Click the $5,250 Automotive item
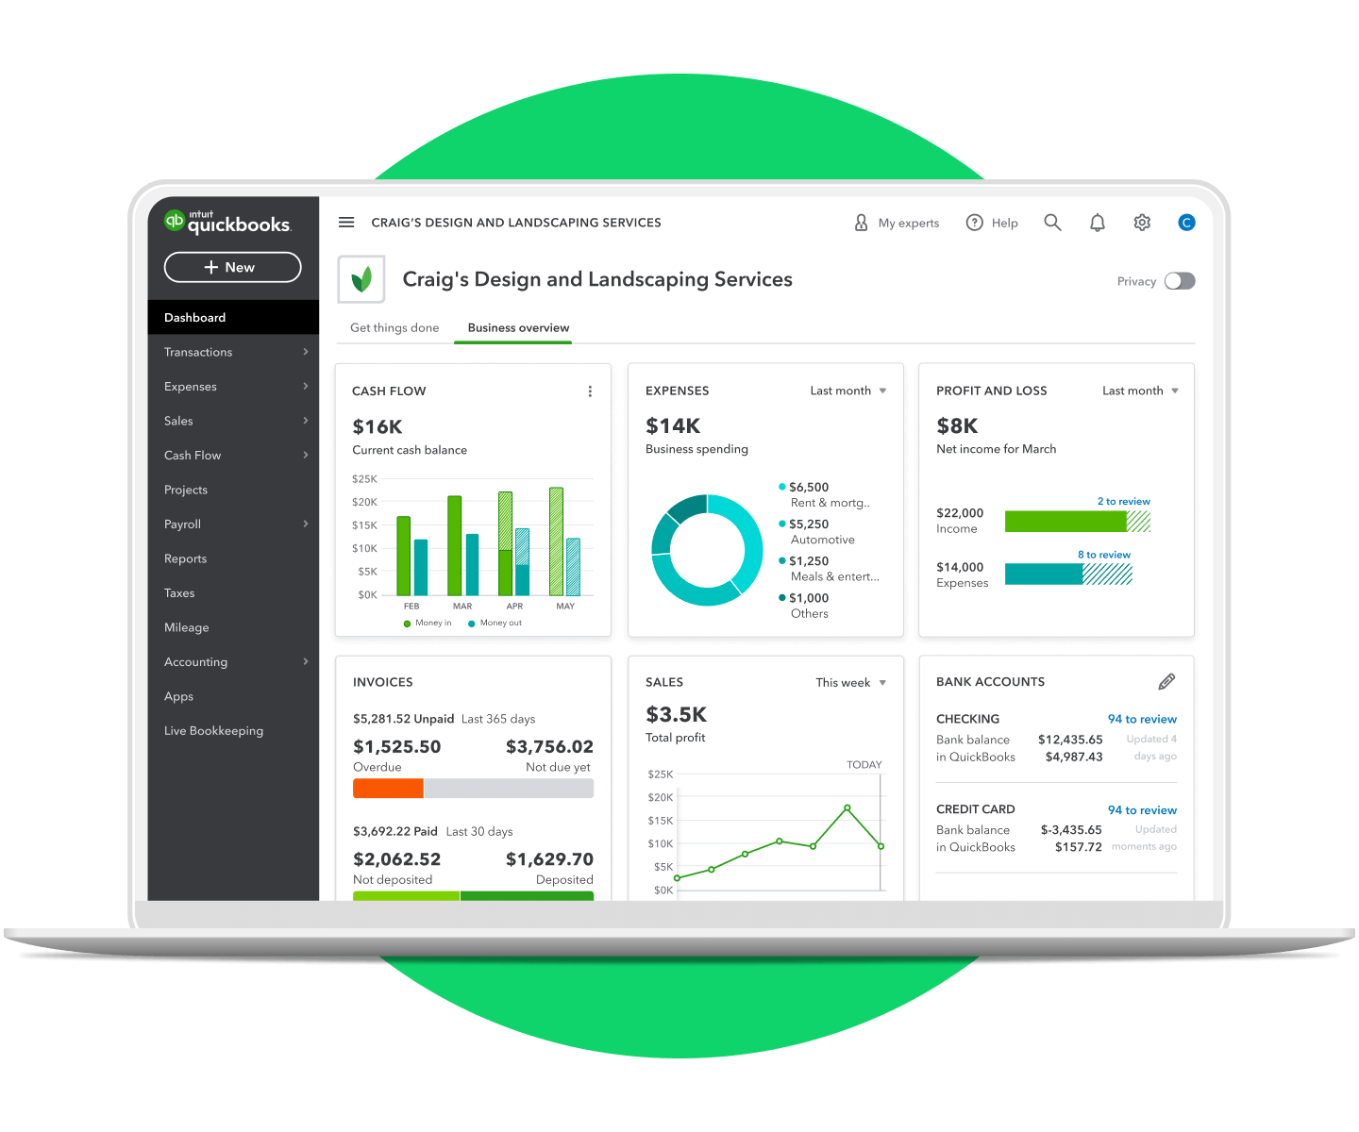The height and width of the screenshot is (1132, 1359). pos(817,531)
